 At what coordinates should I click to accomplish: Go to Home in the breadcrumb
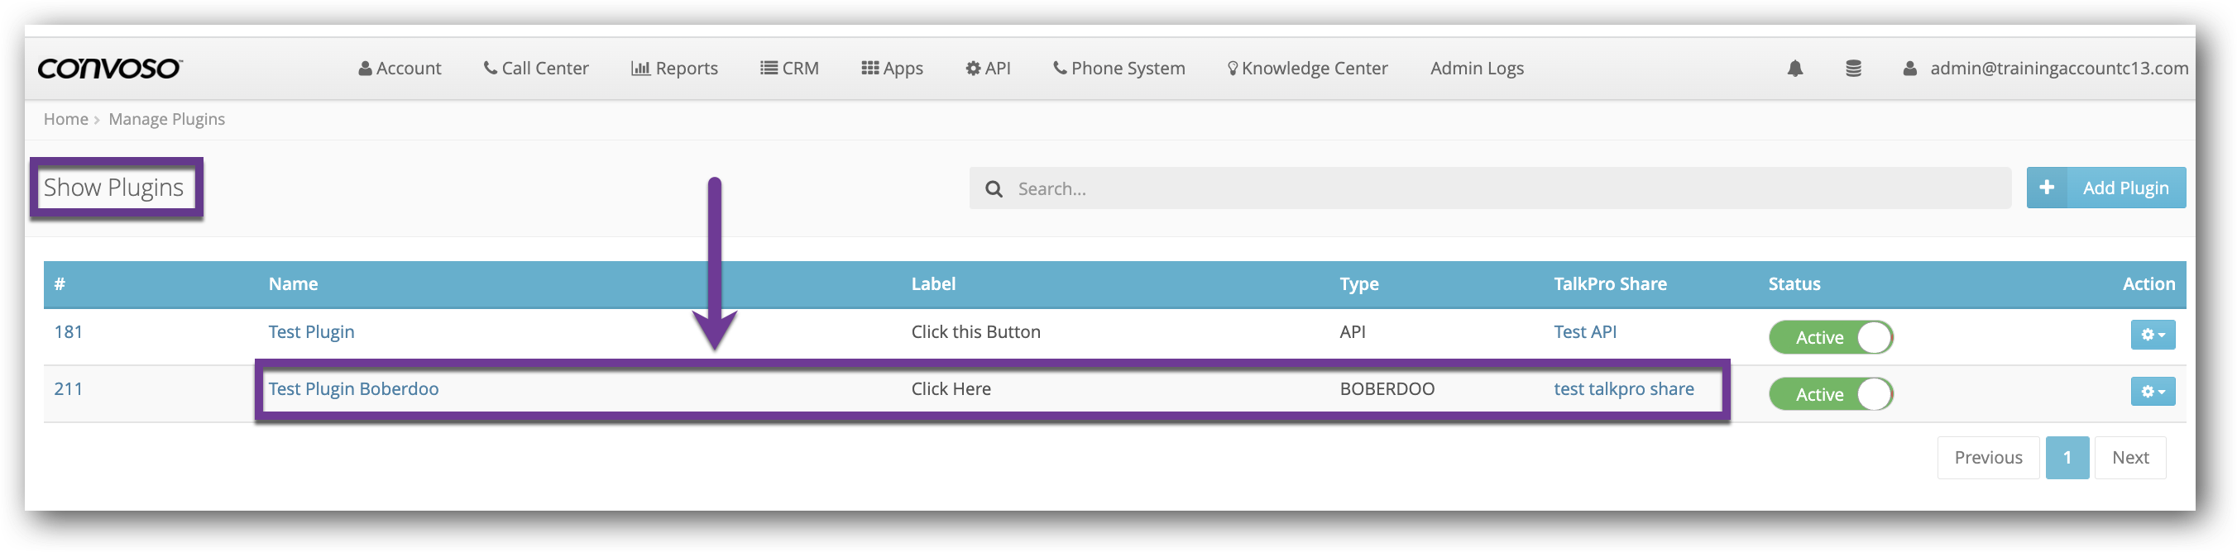click(66, 119)
